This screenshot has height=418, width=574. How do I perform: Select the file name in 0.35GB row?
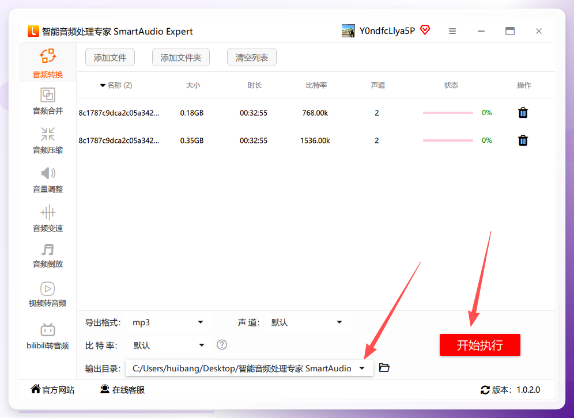click(x=119, y=140)
